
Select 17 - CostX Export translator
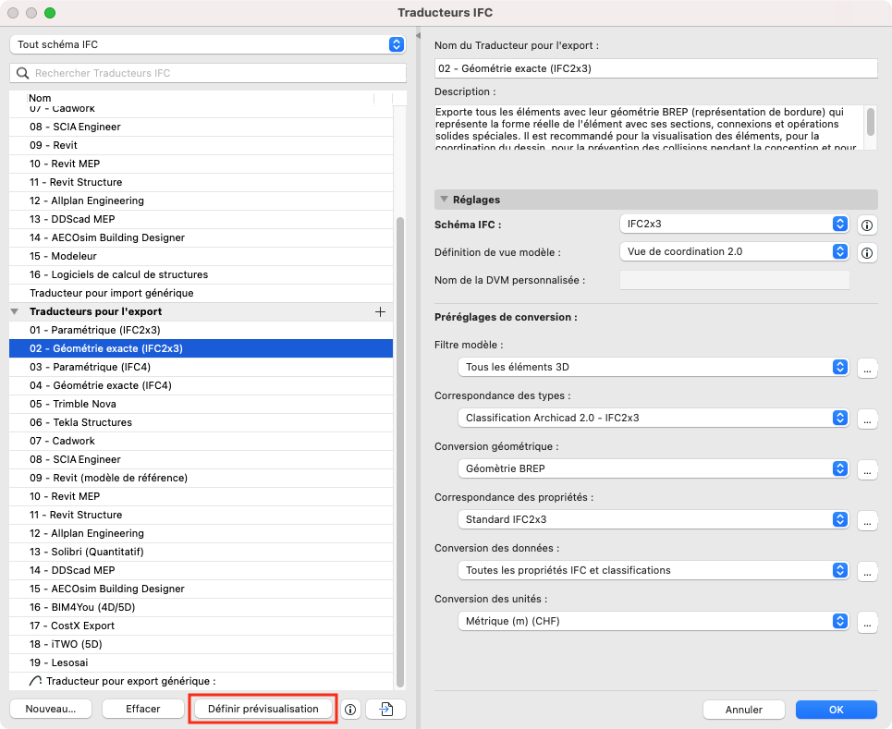coord(201,626)
